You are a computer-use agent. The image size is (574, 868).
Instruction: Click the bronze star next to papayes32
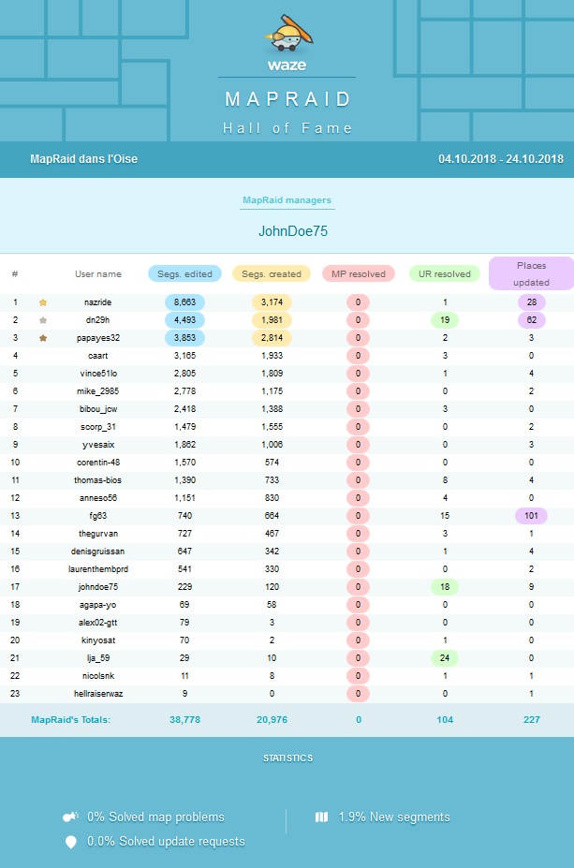point(43,337)
